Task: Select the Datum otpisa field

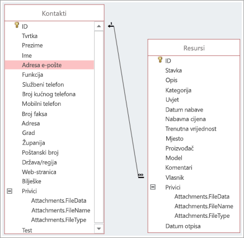Action: pyautogui.click(x=194, y=226)
